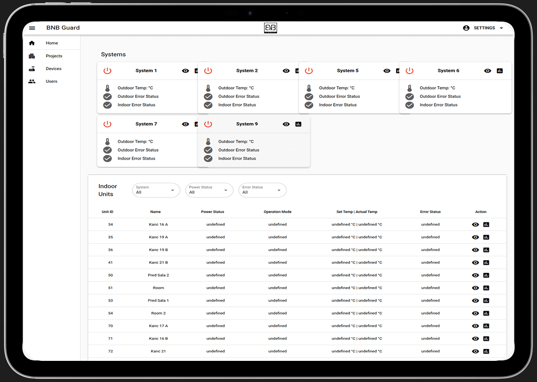Open chart icon for Pred Sala 2 row
The image size is (537, 382).
(x=486, y=276)
